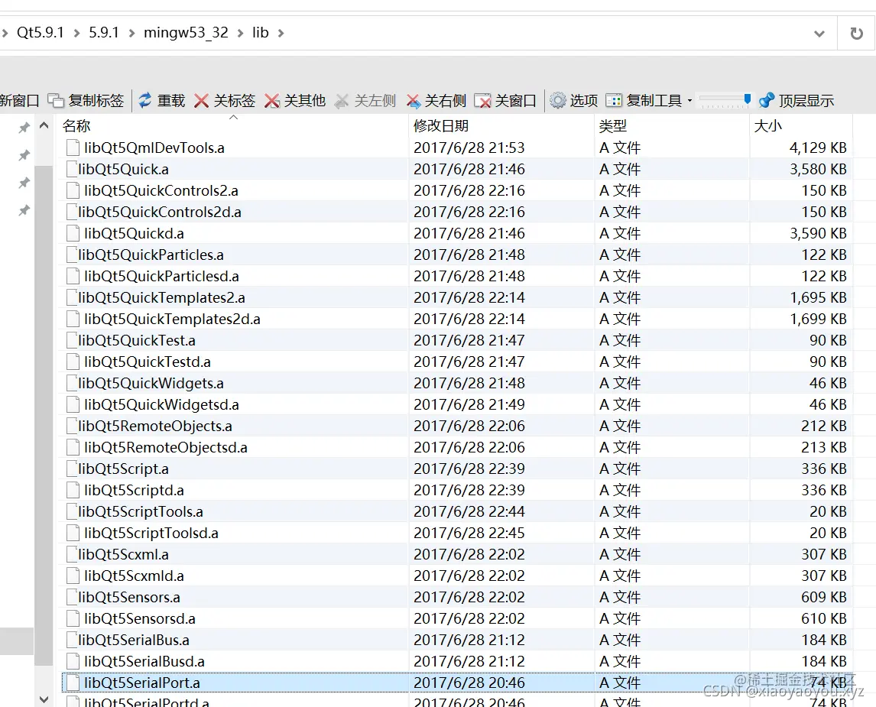Select file icon of libQt5QuickParticlesd.a
Screen dimensions: 876x707
(x=73, y=276)
